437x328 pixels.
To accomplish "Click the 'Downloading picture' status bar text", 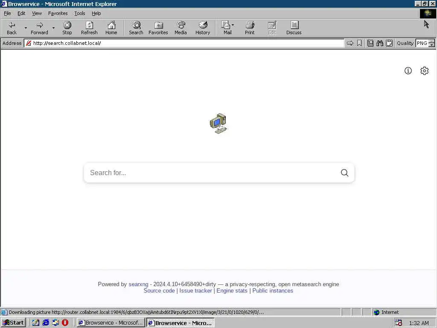I will click(136, 312).
